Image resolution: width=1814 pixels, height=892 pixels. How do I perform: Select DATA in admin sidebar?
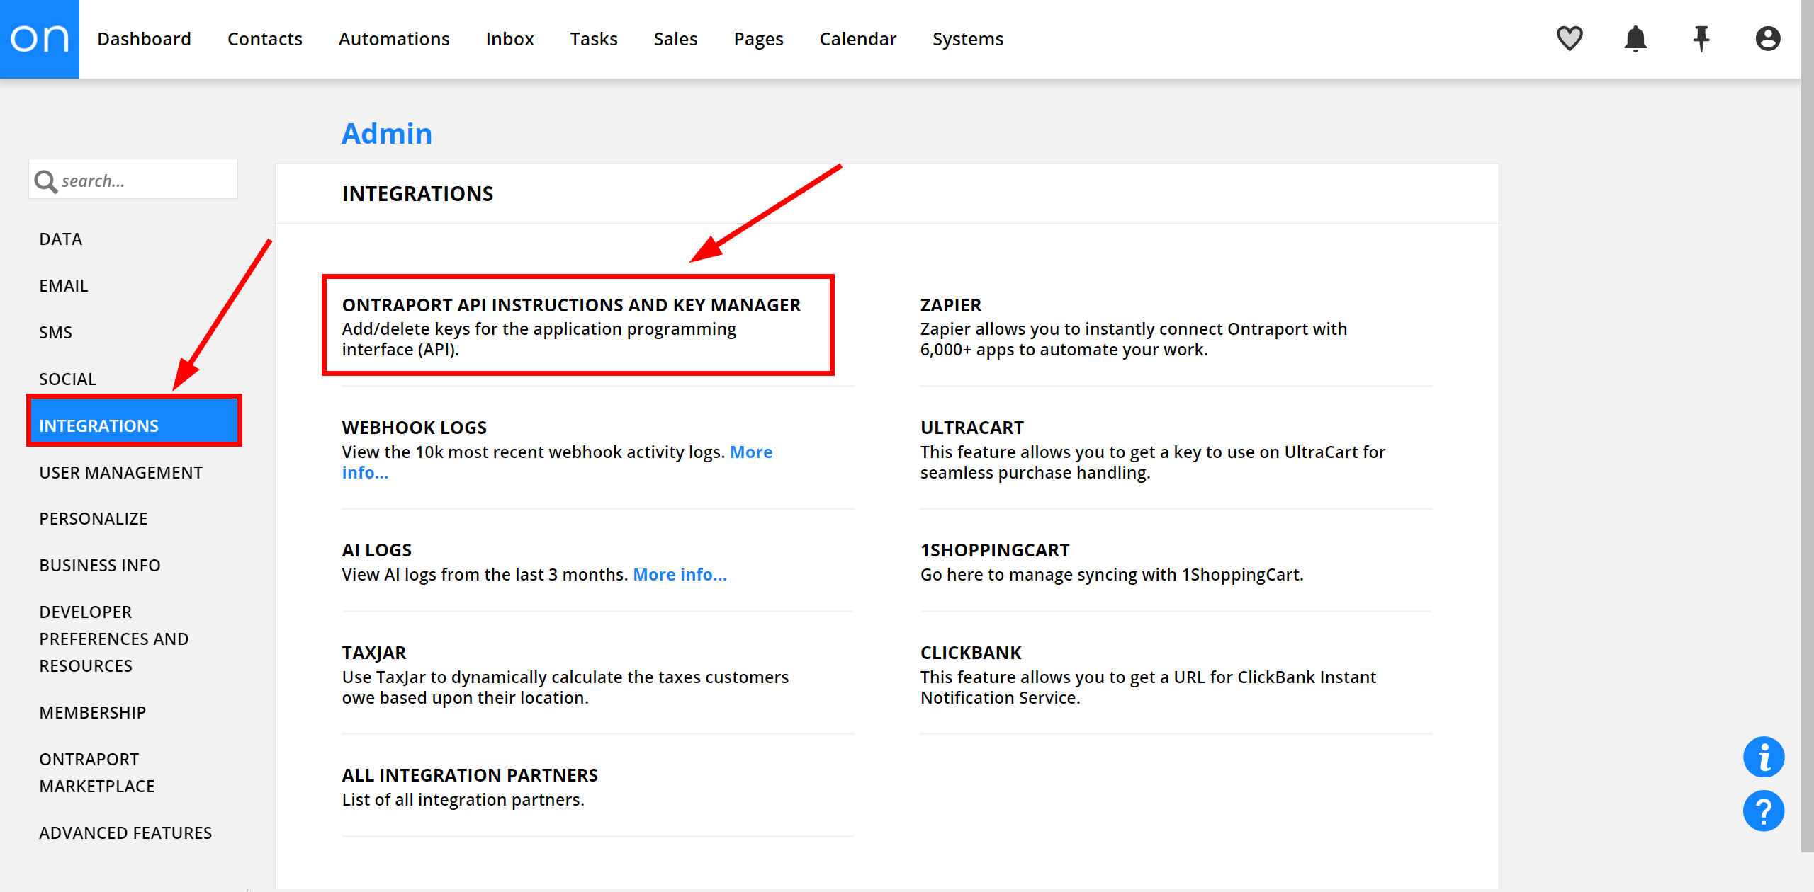click(61, 239)
